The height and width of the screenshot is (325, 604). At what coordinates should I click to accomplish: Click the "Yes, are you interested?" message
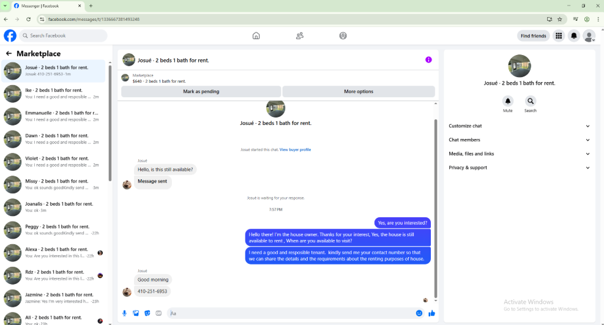click(403, 223)
